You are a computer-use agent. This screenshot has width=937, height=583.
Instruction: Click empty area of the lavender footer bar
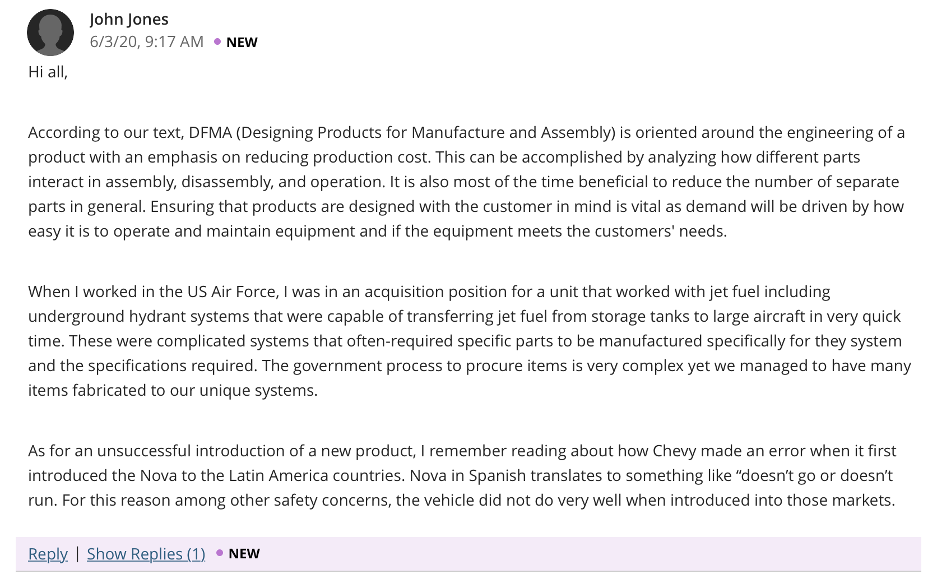pyautogui.click(x=588, y=554)
